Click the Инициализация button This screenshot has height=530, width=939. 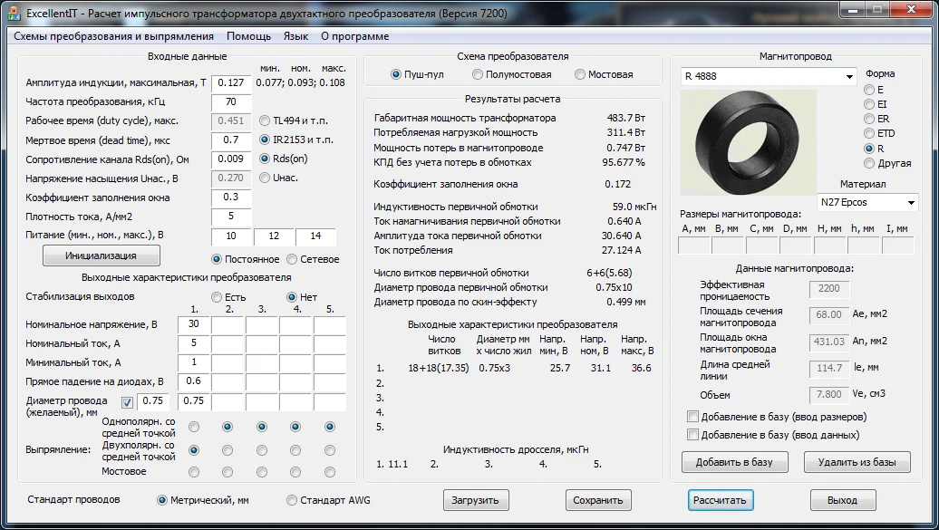[101, 256]
